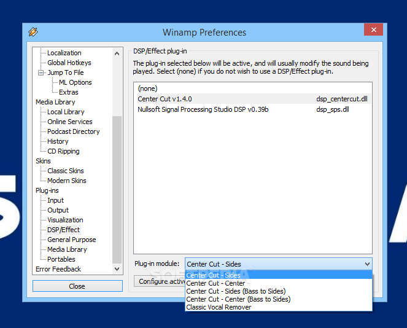Open the Plug-in module dropdown arrow
This screenshot has width=407, height=328.
point(367,264)
